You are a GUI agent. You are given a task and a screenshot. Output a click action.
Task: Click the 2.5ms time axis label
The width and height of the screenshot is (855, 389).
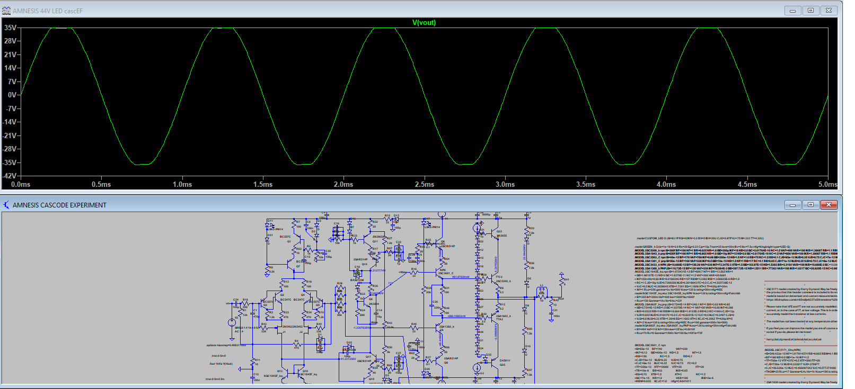pyautogui.click(x=424, y=184)
